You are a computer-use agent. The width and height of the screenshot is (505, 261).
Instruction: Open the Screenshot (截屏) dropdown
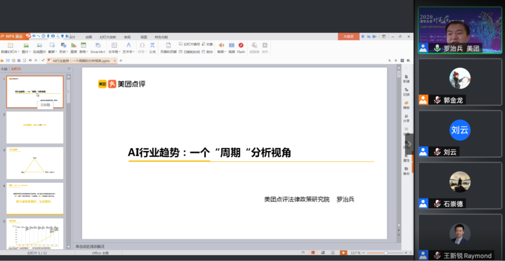pos(52,48)
